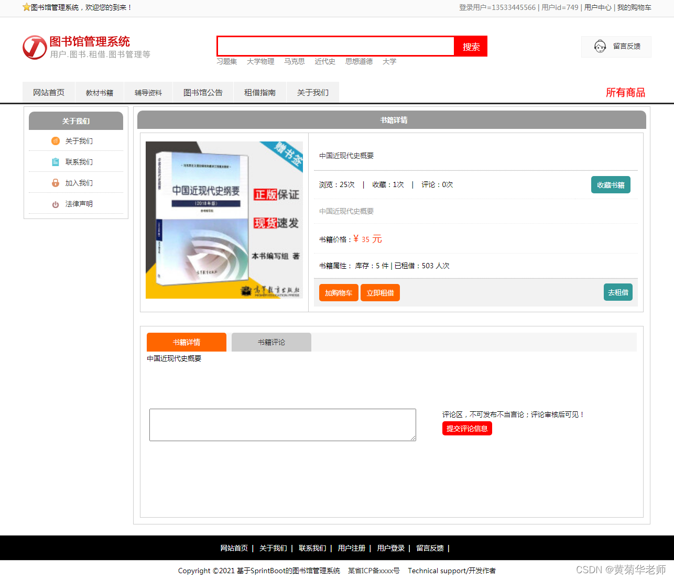Open the 网站首页 navigation tab
Image resolution: width=674 pixels, height=580 pixels.
(x=49, y=92)
